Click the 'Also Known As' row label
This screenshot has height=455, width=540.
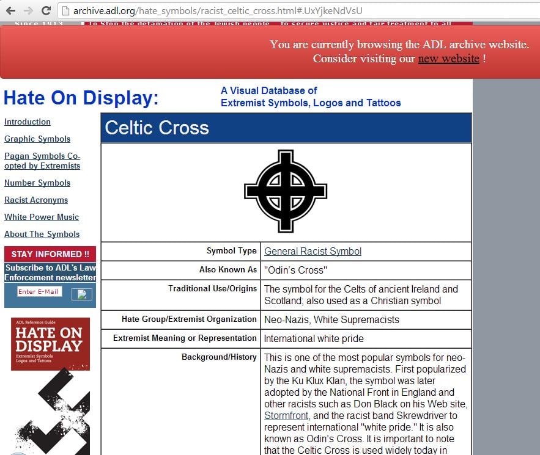coord(228,269)
